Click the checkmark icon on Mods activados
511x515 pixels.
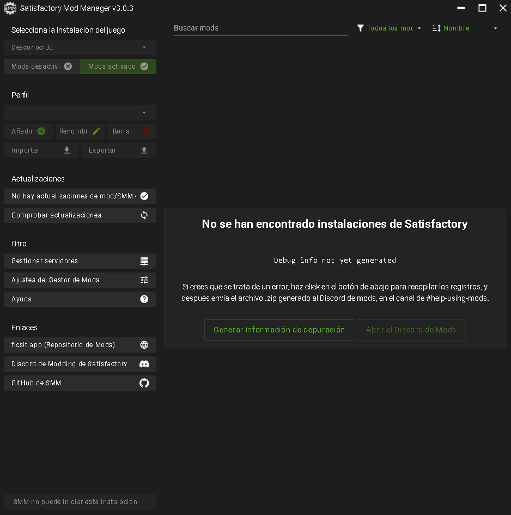point(144,66)
